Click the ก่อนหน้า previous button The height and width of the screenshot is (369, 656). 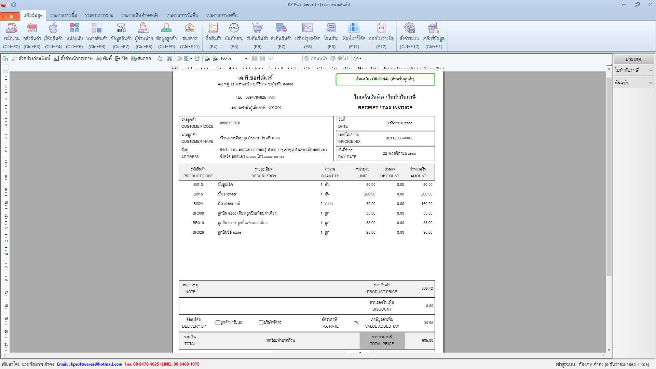(x=315, y=58)
